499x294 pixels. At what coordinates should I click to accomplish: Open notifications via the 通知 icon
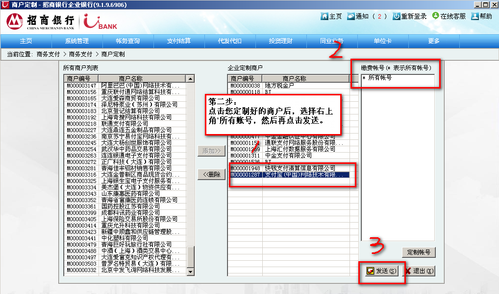[351, 16]
